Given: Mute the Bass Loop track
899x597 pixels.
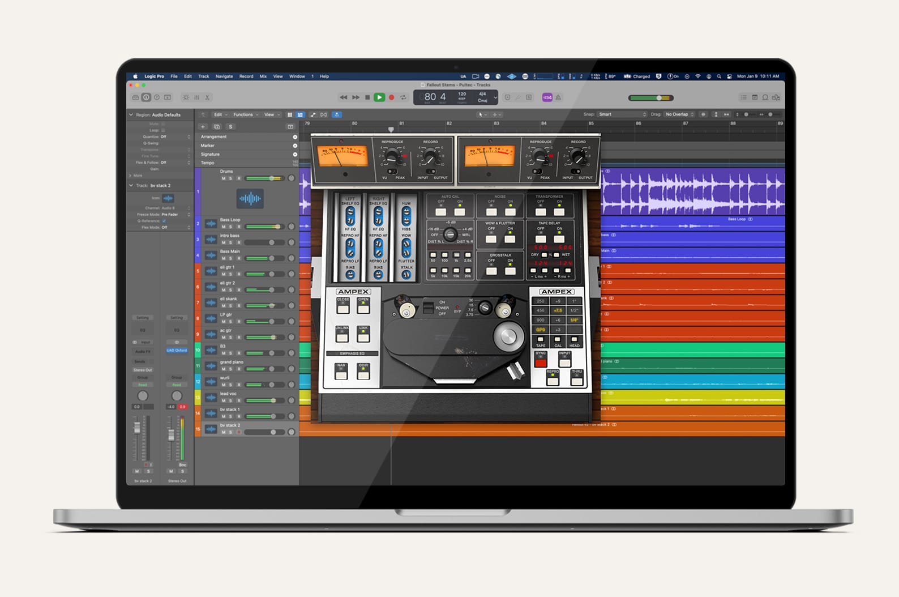Looking at the screenshot, I should point(224,227).
